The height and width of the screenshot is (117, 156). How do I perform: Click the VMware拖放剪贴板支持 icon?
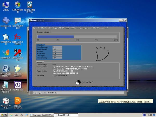coord(6,71)
